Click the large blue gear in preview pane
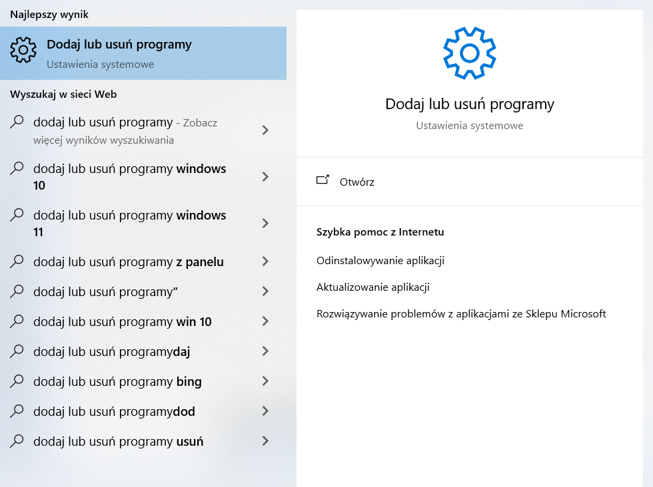The image size is (653, 487). [470, 53]
